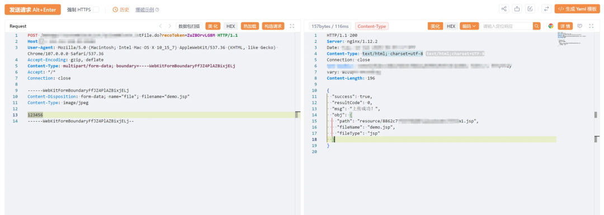Viewport: 604px width, 215px height.
Task: Click the response editor scrollbar marker
Action: (597, 115)
